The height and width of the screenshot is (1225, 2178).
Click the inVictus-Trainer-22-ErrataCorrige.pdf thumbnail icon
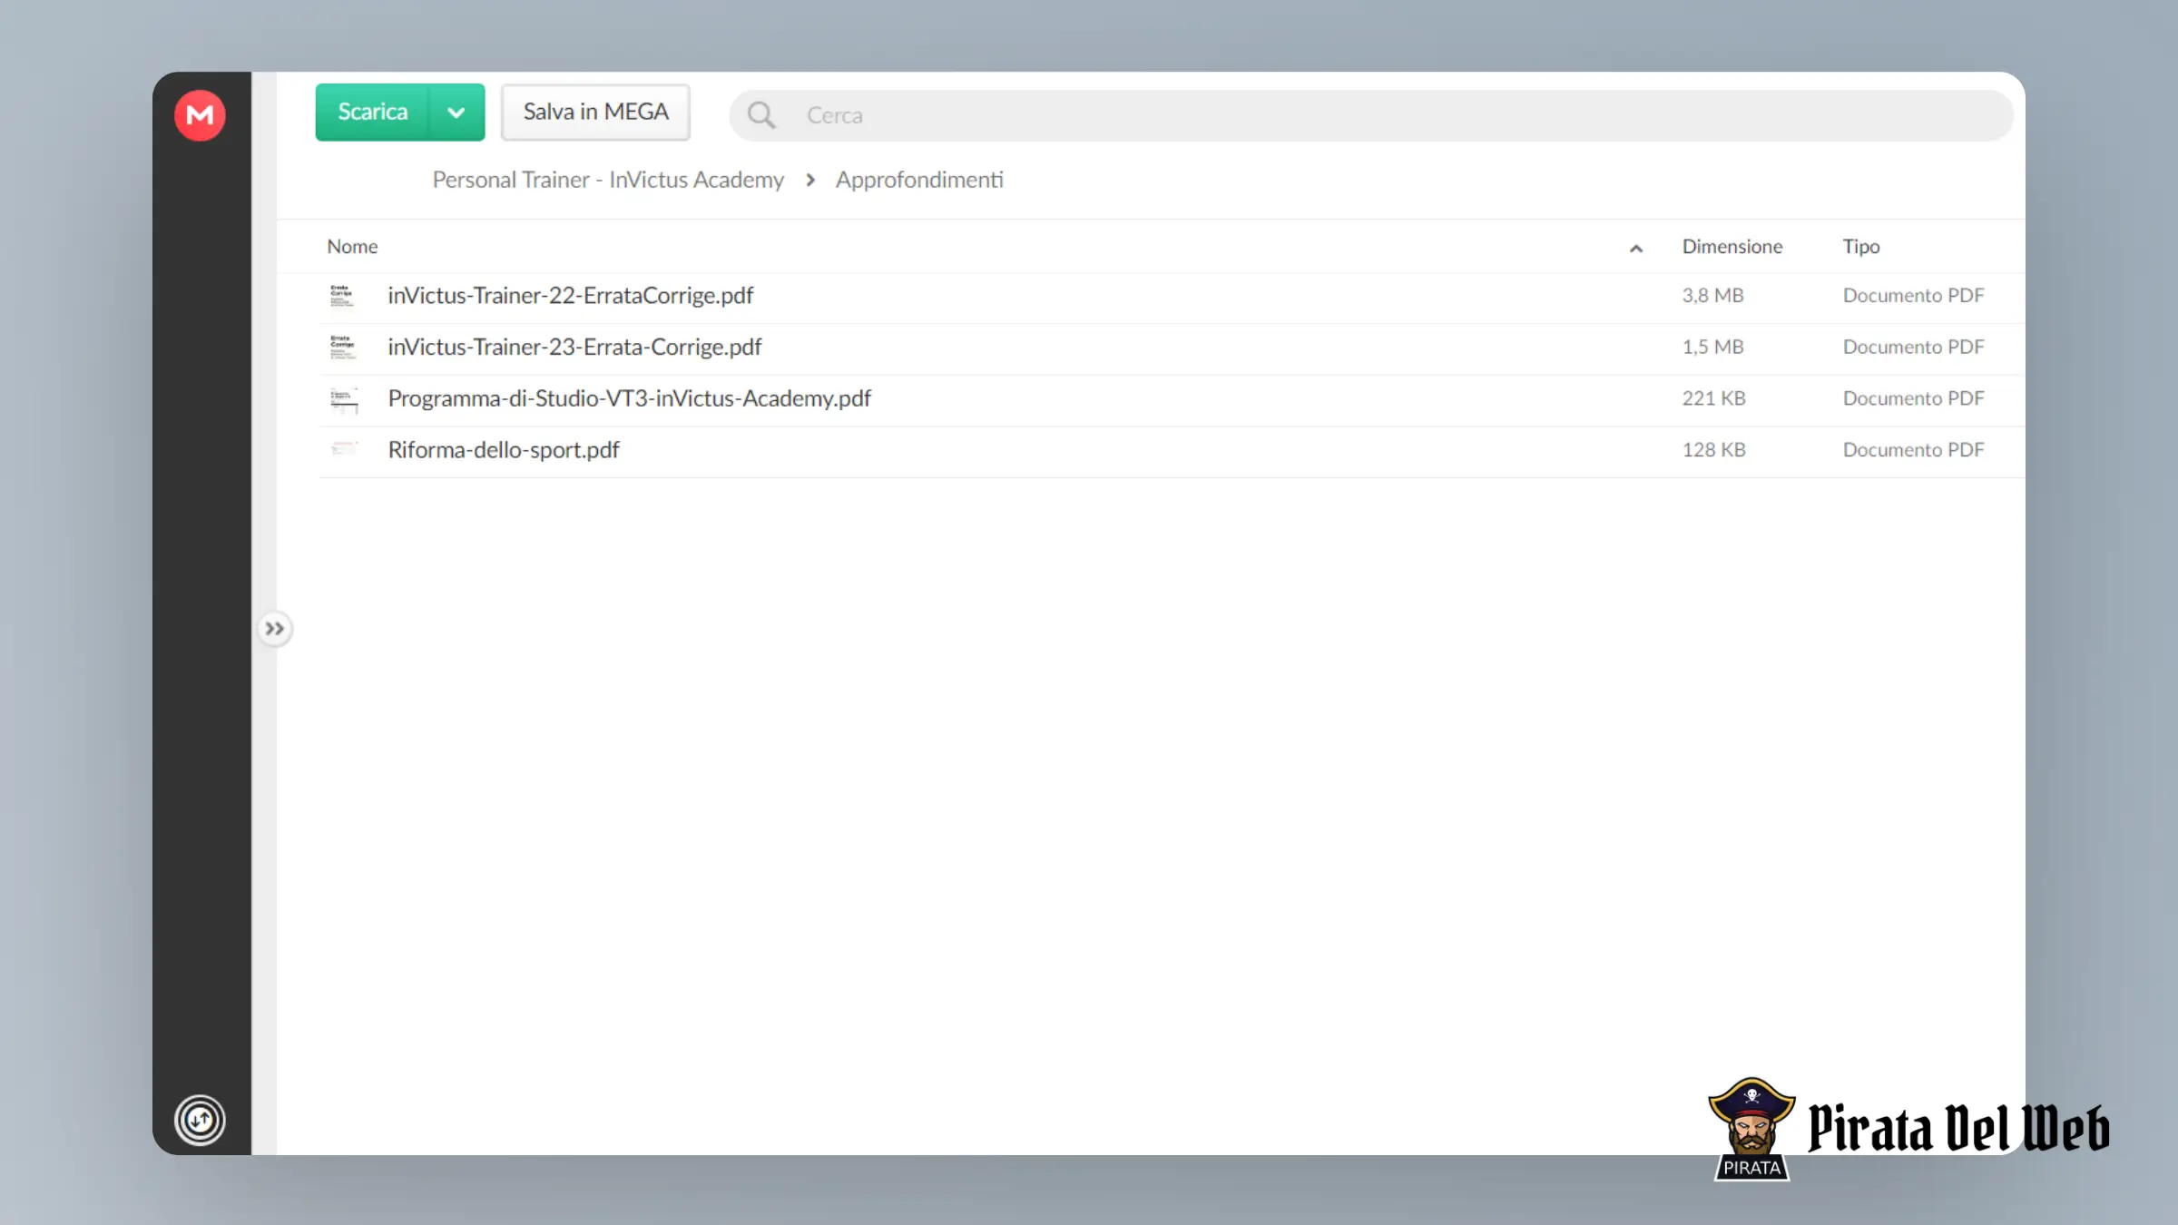click(343, 296)
